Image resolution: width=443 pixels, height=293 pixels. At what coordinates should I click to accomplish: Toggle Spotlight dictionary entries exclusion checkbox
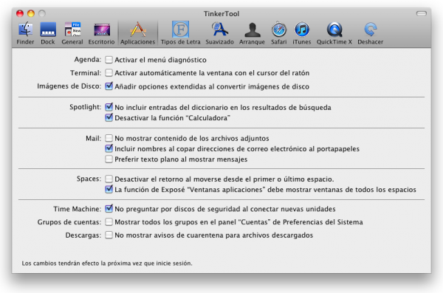point(109,107)
